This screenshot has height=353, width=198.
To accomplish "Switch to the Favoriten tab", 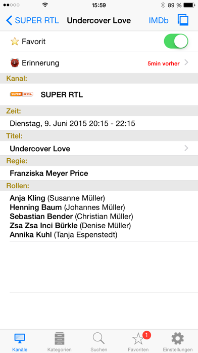I will tap(138, 341).
